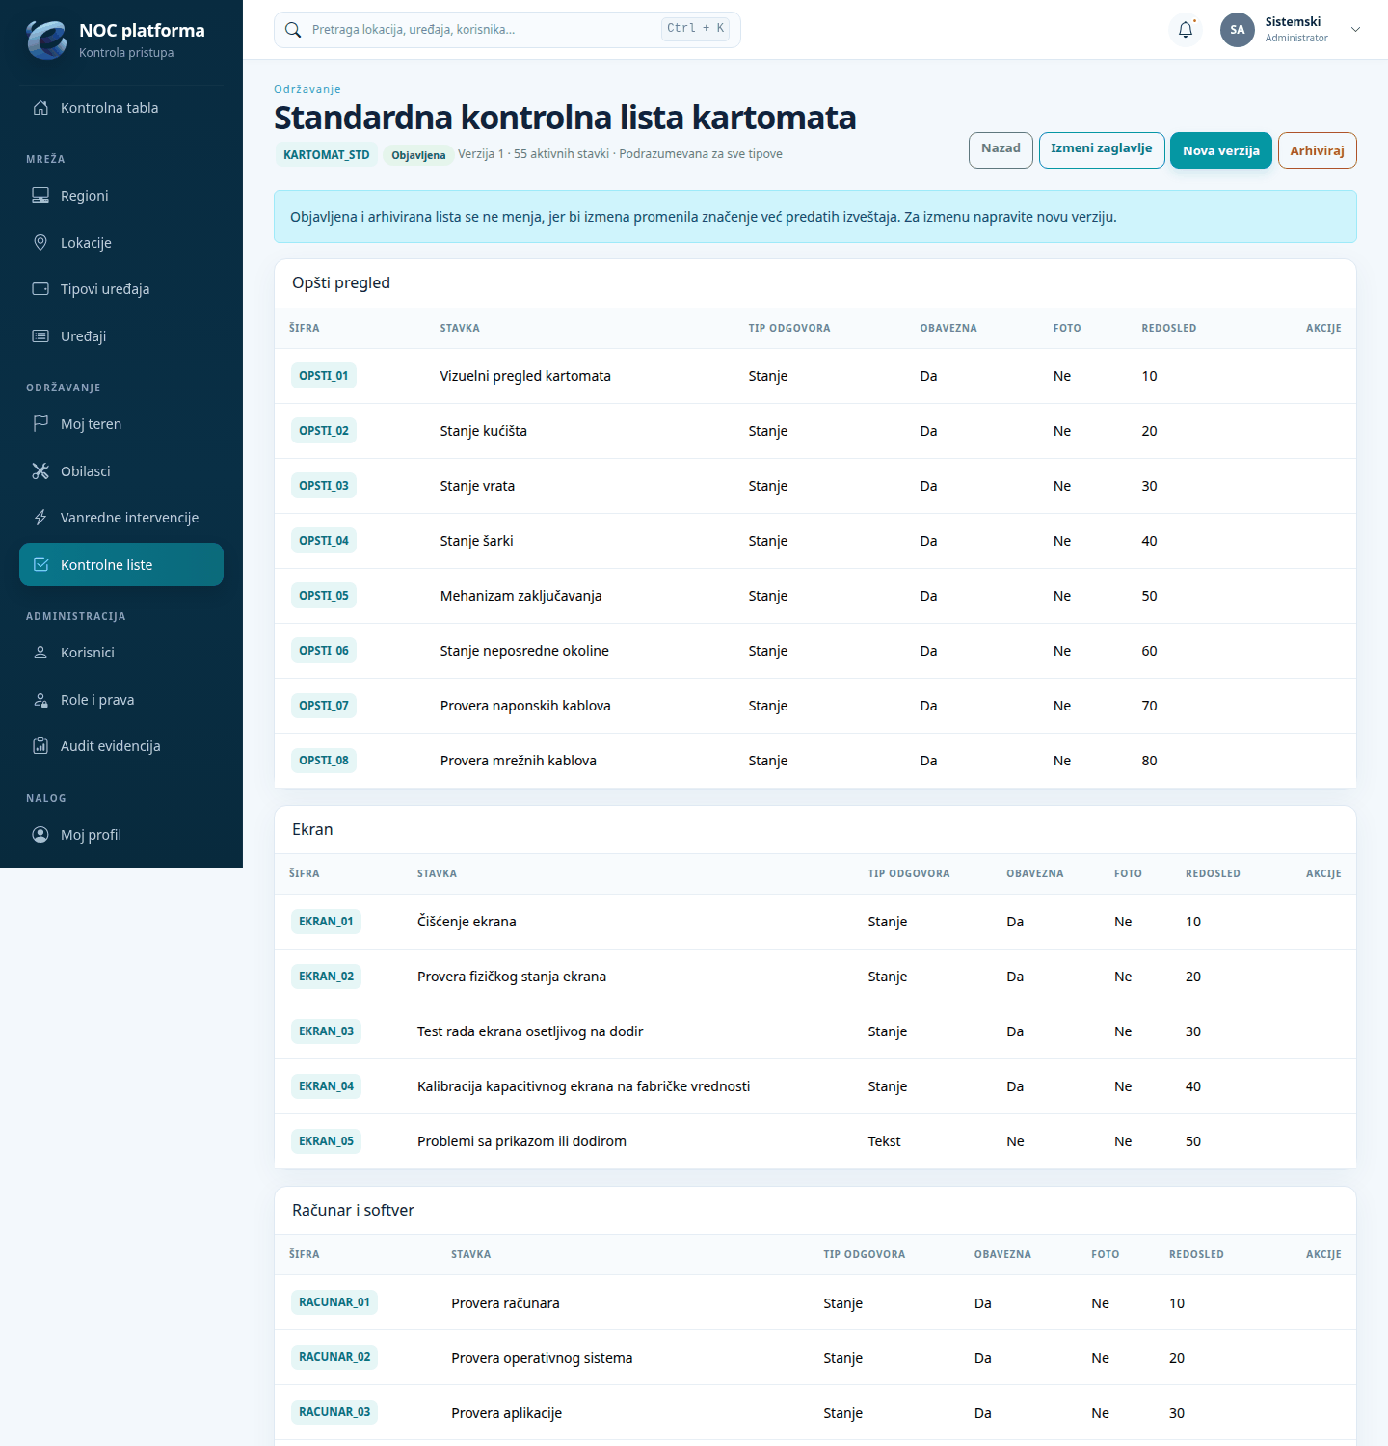1388x1446 pixels.
Task: Click the Regioni sidebar icon
Action: point(40,196)
